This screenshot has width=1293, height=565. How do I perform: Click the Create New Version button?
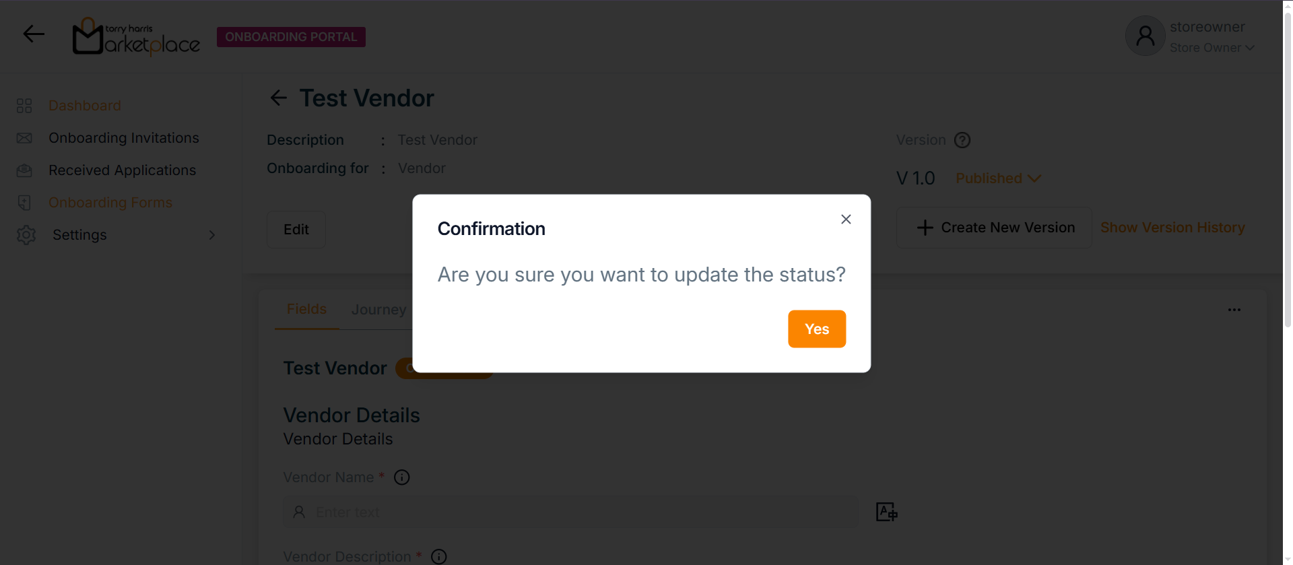(x=994, y=228)
